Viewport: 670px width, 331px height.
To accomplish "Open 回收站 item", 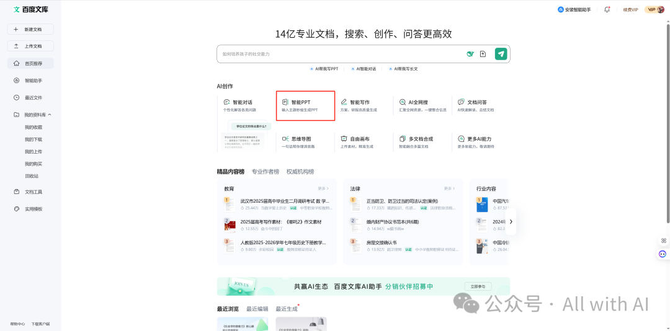I will pyautogui.click(x=32, y=176).
